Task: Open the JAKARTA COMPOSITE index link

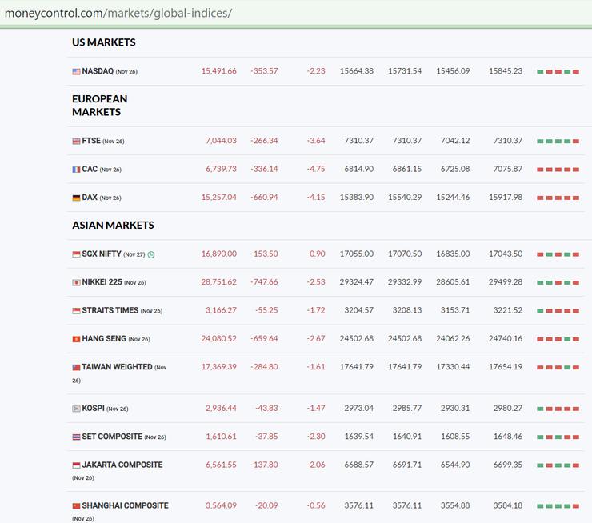Action: pos(122,465)
